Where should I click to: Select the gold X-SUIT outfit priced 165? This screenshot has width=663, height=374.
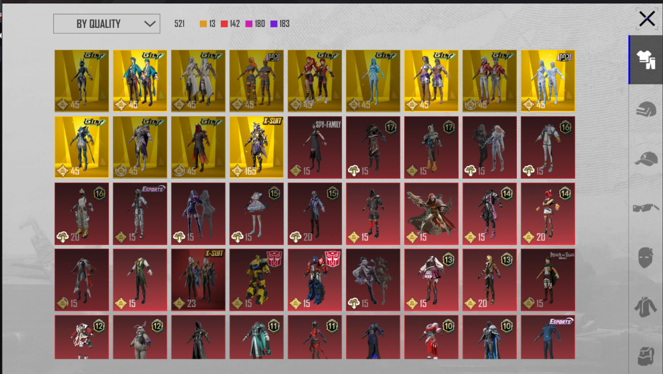256,147
